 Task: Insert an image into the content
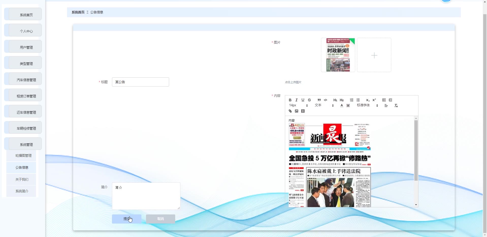click(296, 111)
